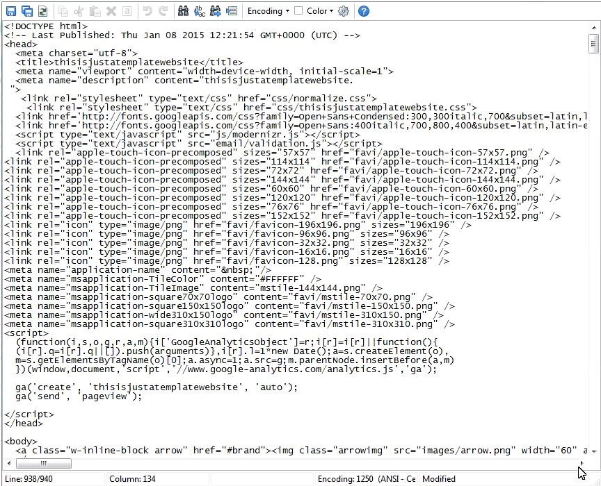The image size is (601, 486).
Task: Click the 'Last Published' comment line
Action: (x=182, y=35)
